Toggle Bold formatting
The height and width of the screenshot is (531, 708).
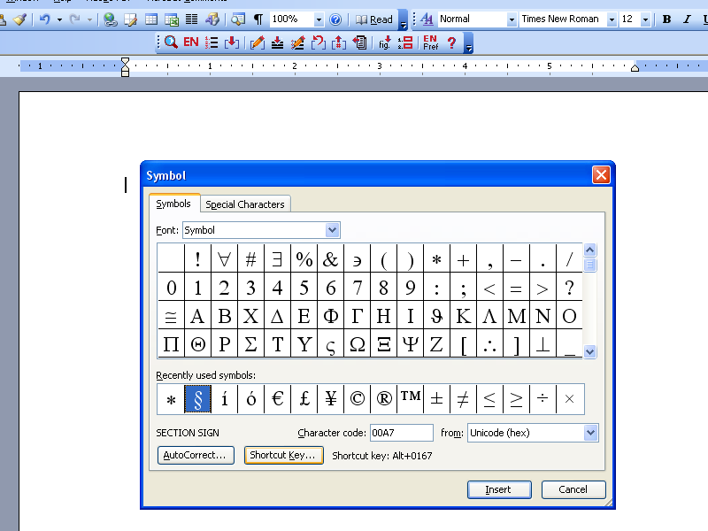666,19
